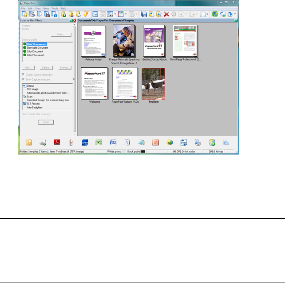
Task: Send item to Word icon
Action: (113, 142)
